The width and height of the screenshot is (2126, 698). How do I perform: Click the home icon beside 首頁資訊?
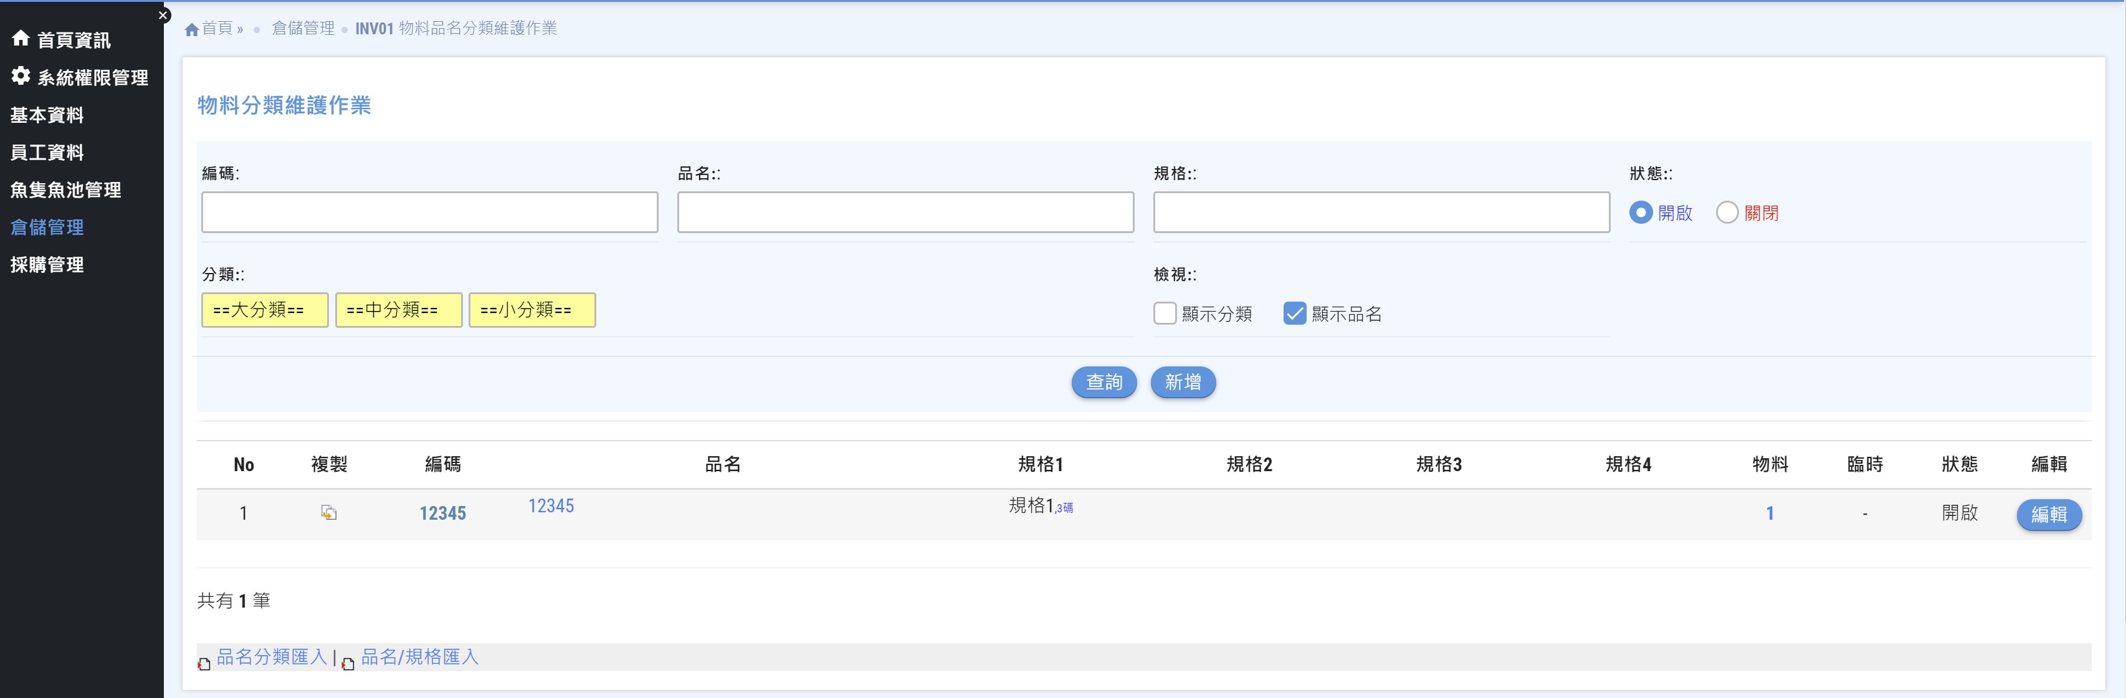click(21, 38)
